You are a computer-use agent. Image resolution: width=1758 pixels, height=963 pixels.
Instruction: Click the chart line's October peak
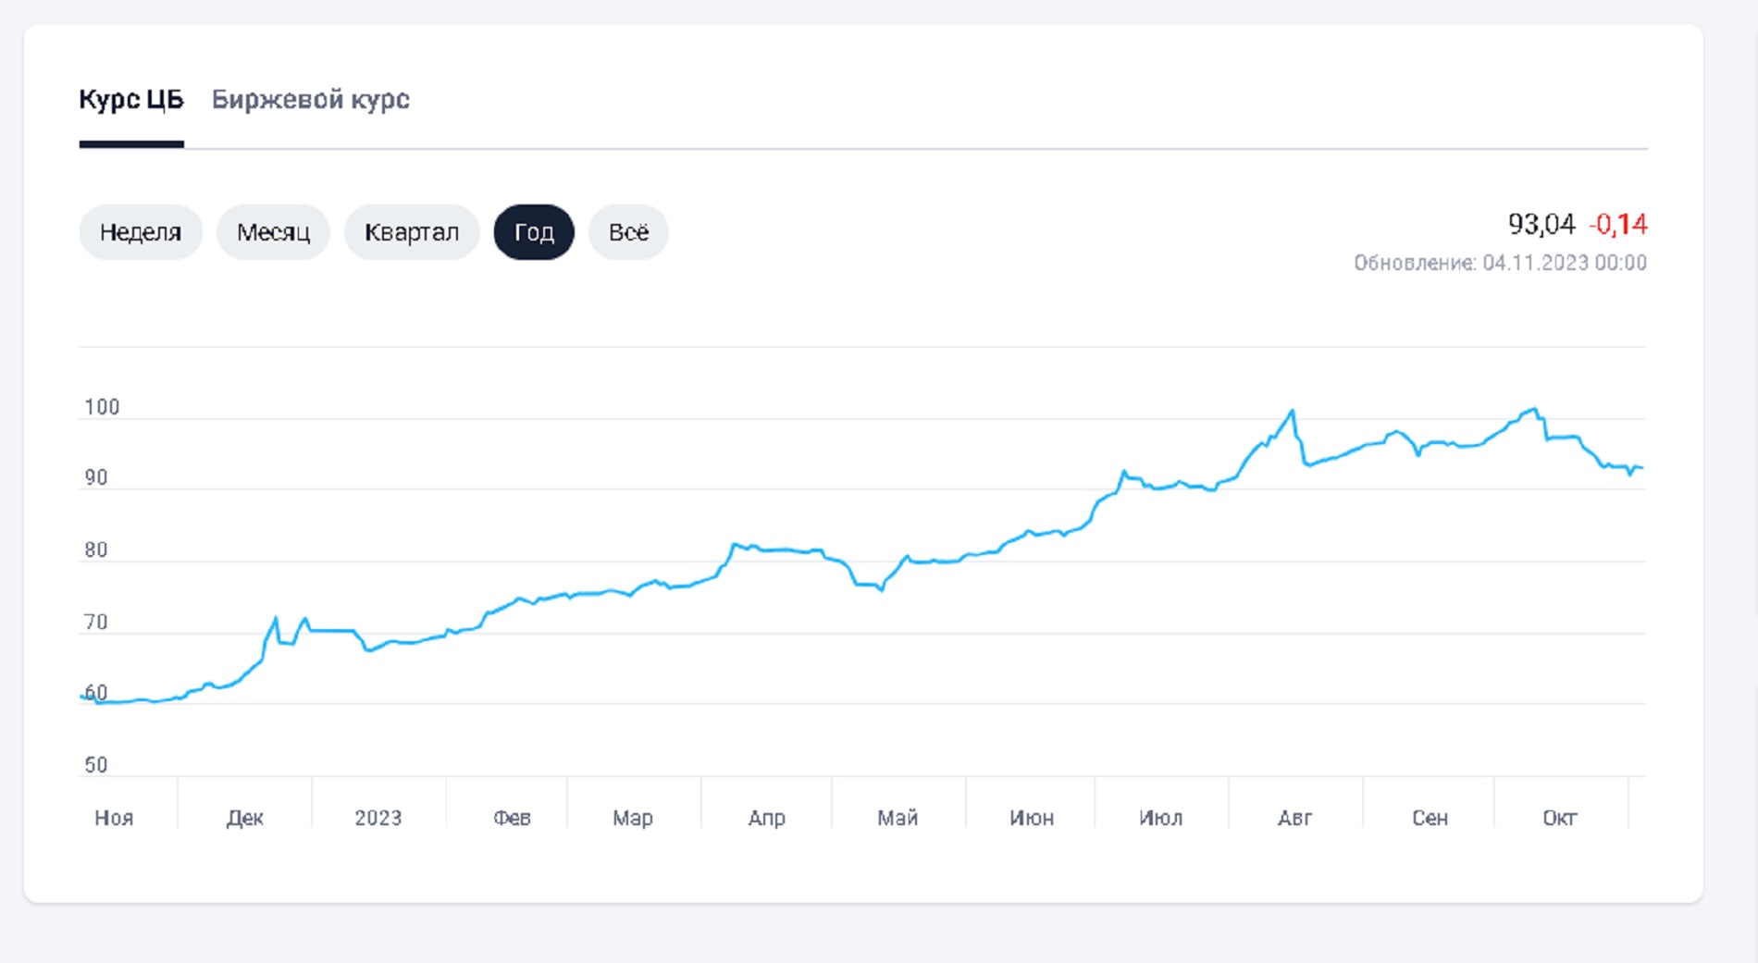[1535, 409]
